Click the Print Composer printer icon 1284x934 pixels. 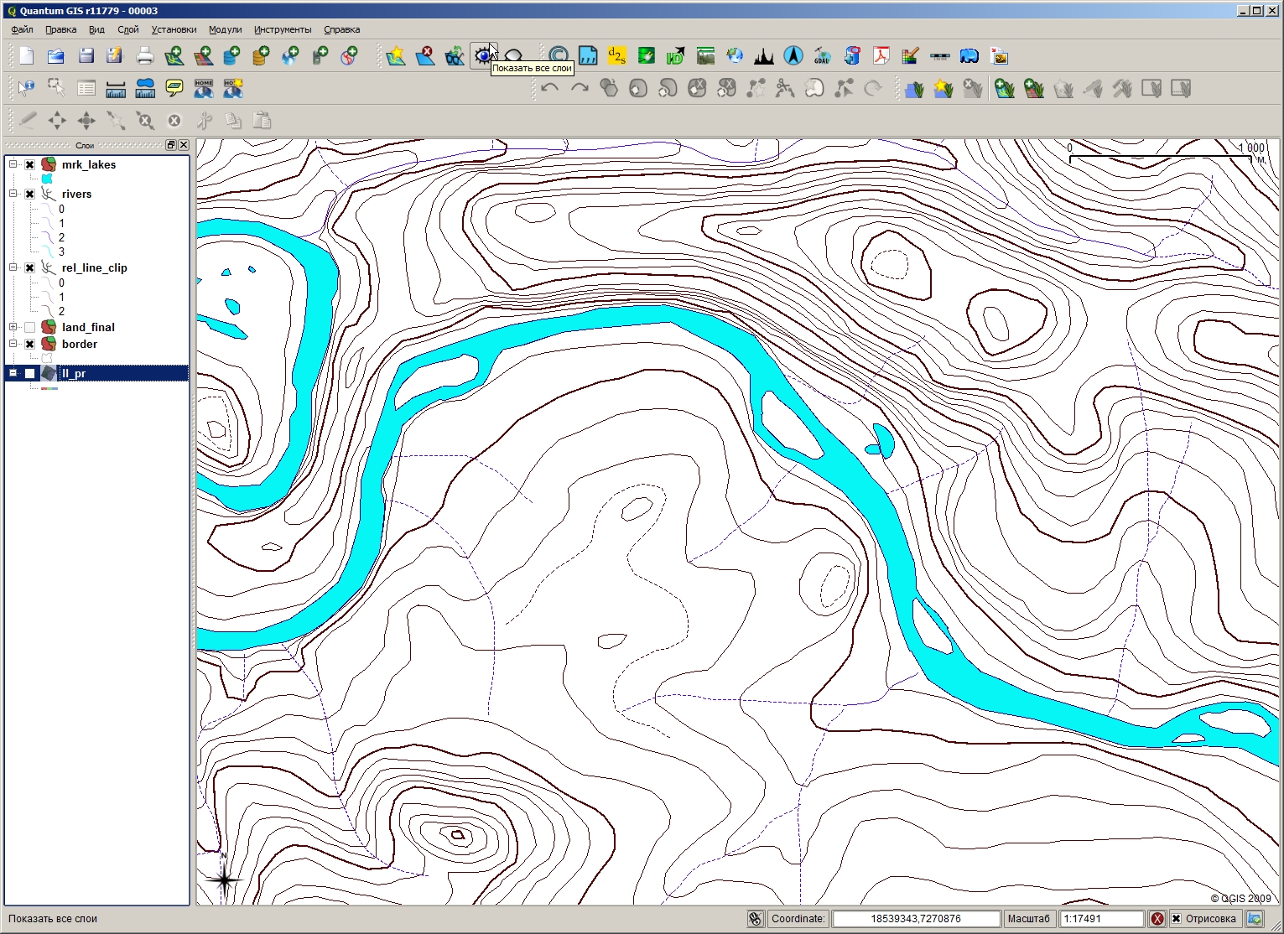point(144,56)
